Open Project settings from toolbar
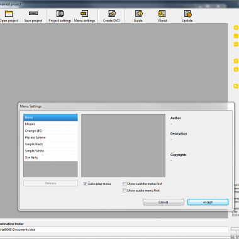 60,14
